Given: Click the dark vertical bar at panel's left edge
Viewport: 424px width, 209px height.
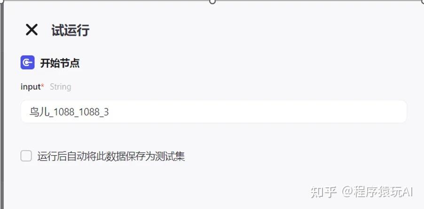Looking at the screenshot, I should tap(2, 105).
